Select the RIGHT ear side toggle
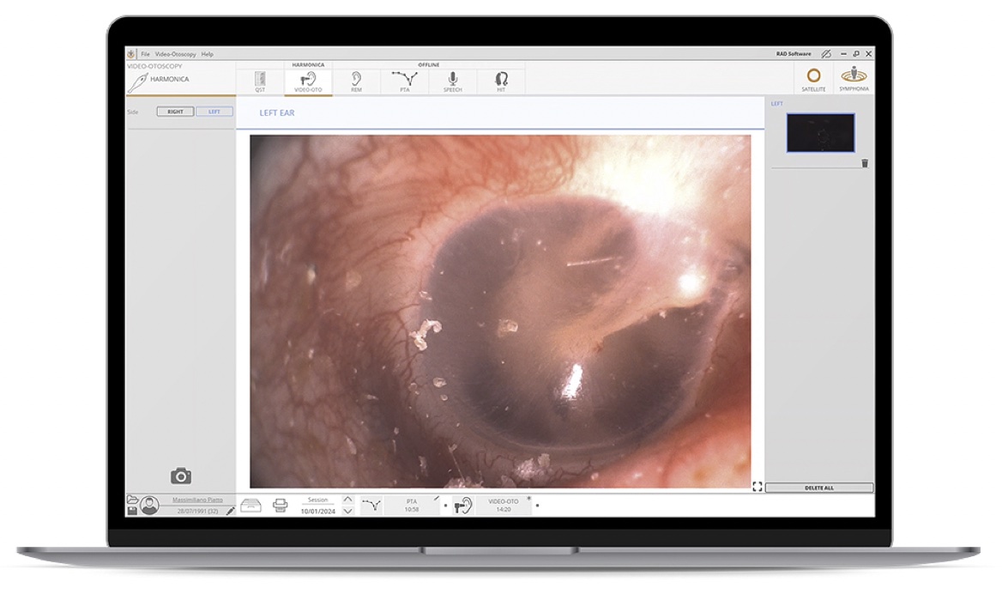This screenshot has height=594, width=1002. (x=175, y=112)
